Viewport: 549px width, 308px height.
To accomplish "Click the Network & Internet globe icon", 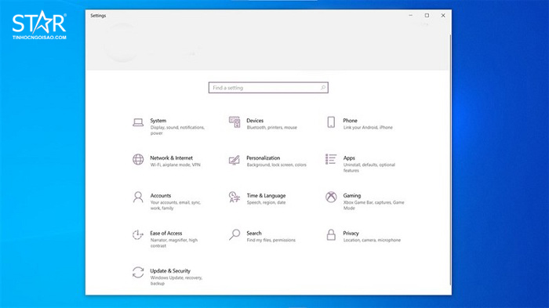I will pyautogui.click(x=138, y=159).
